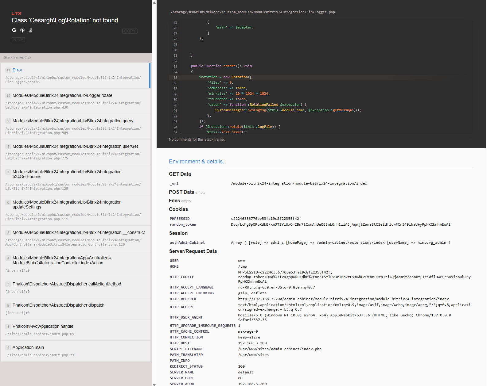Click the SCRIPT_FILENAME value index.php path
This screenshot has width=487, height=386.
[280, 349]
